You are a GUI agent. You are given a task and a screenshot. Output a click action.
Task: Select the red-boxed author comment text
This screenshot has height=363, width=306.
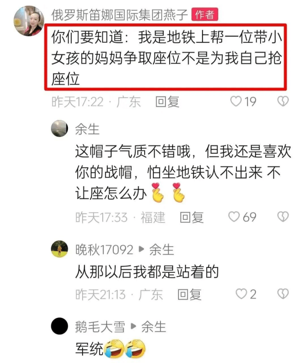166,57
